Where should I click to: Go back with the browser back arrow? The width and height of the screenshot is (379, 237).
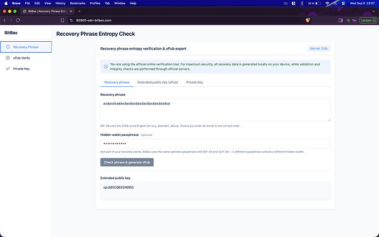pyautogui.click(x=4, y=20)
